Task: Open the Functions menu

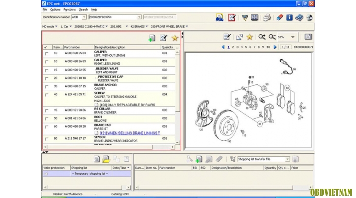Action: 70,10
